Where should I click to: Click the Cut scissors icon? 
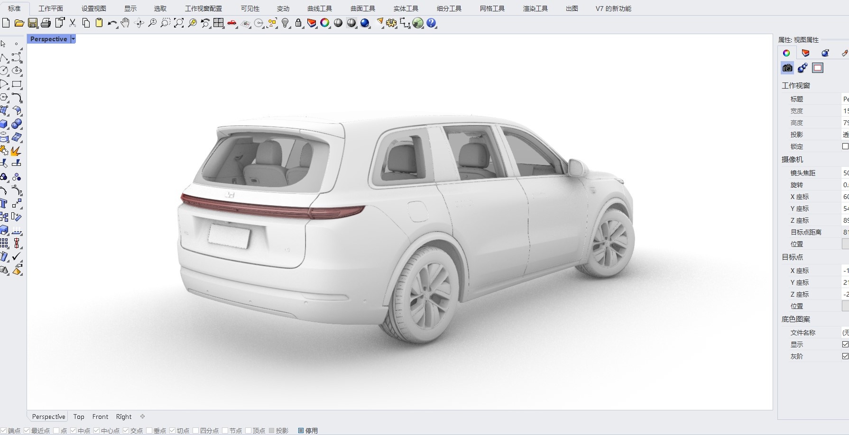pyautogui.click(x=73, y=23)
